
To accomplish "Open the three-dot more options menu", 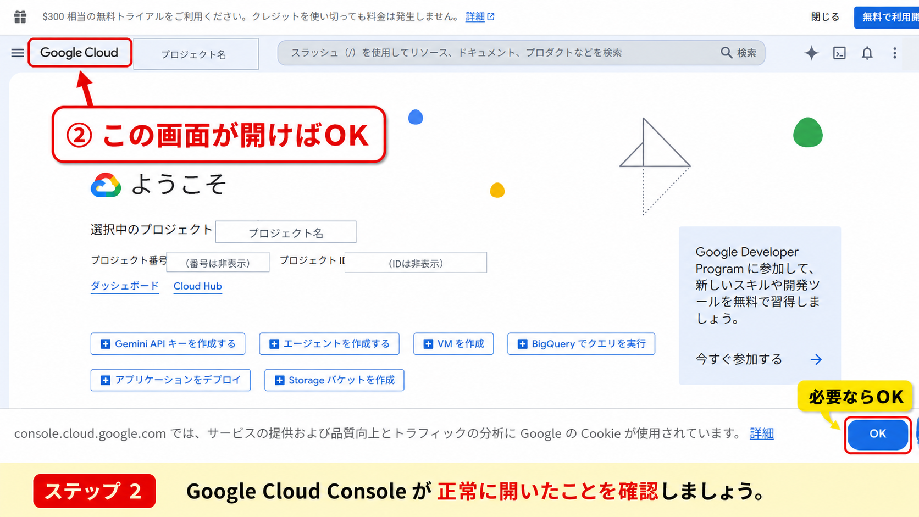I will 895,53.
